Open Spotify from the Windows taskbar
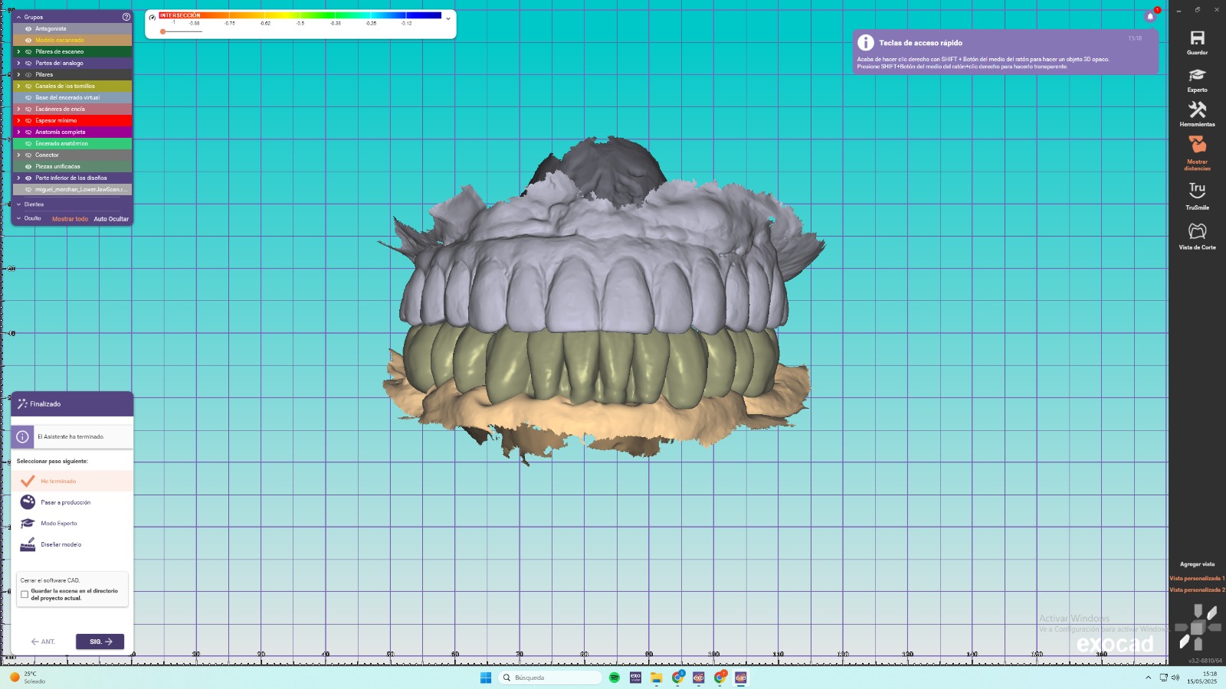 [x=615, y=678]
